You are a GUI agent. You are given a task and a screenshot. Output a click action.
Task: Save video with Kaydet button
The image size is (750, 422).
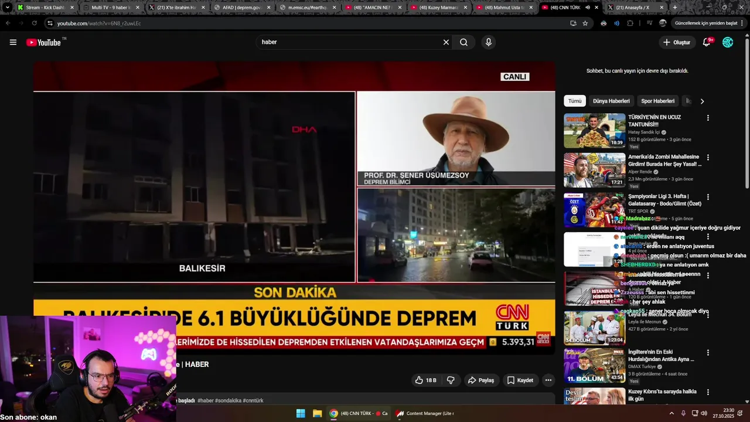[x=520, y=380]
